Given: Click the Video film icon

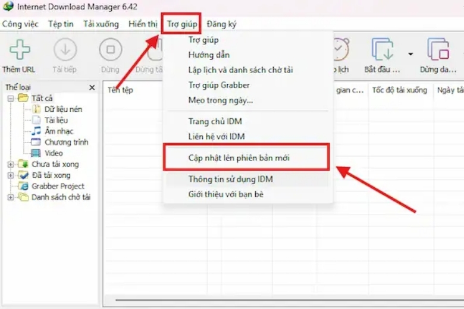Looking at the screenshot, I should pos(36,153).
